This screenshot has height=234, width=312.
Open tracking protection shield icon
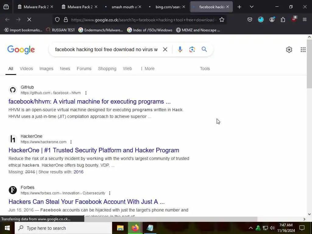click(x=57, y=19)
